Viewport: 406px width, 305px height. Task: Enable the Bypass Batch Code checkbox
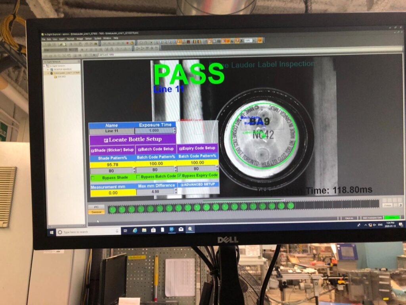(138, 177)
